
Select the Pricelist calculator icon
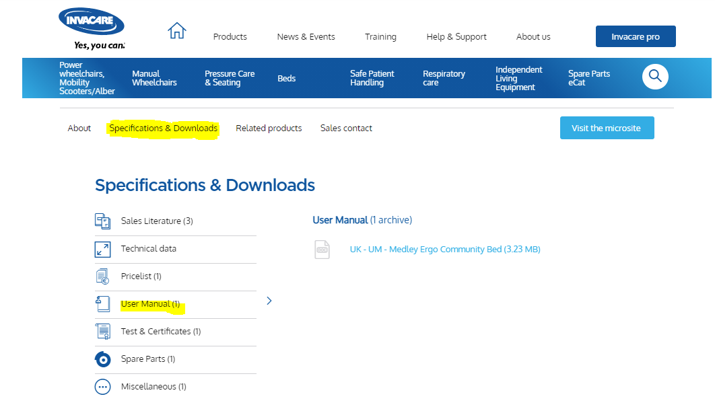[x=102, y=276]
